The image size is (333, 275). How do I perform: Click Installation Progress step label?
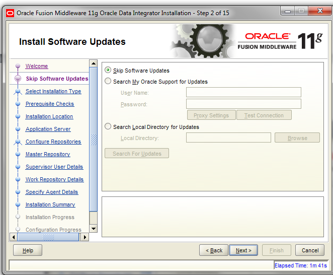click(x=50, y=217)
